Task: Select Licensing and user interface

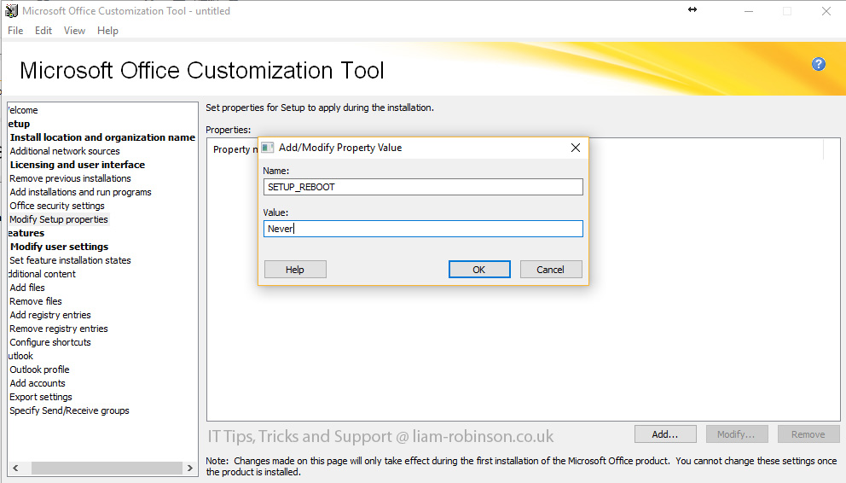Action: pos(77,165)
